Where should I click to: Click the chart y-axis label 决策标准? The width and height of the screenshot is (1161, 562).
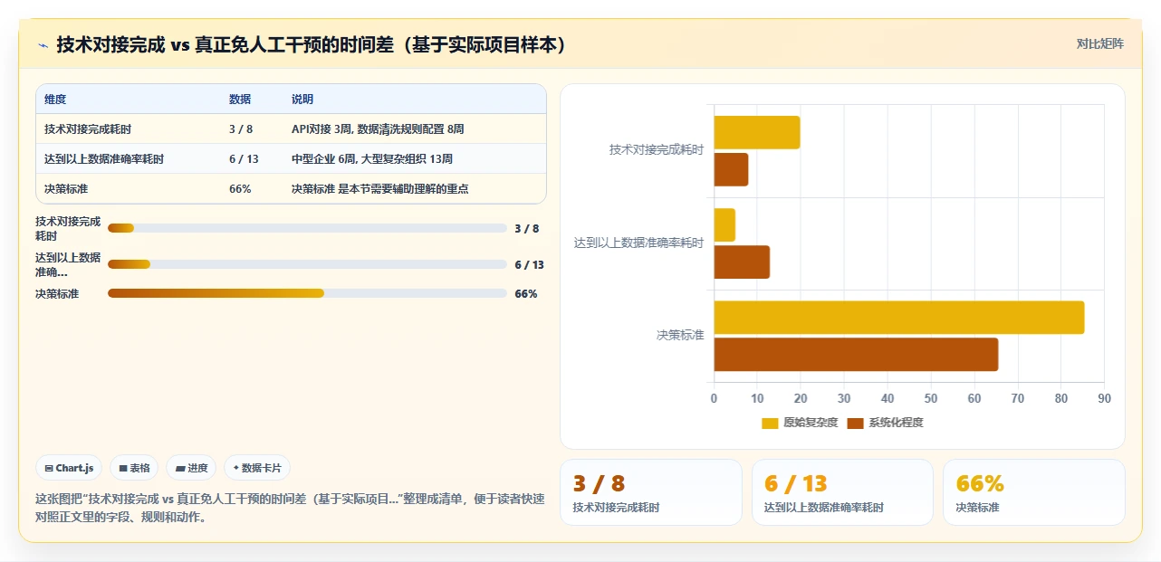click(680, 336)
